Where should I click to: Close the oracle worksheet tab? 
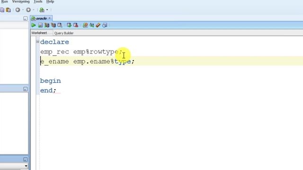(x=50, y=18)
